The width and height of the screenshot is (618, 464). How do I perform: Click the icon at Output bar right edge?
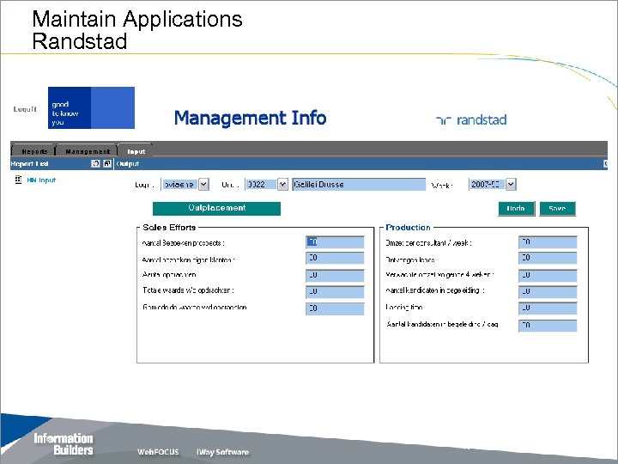(x=605, y=164)
